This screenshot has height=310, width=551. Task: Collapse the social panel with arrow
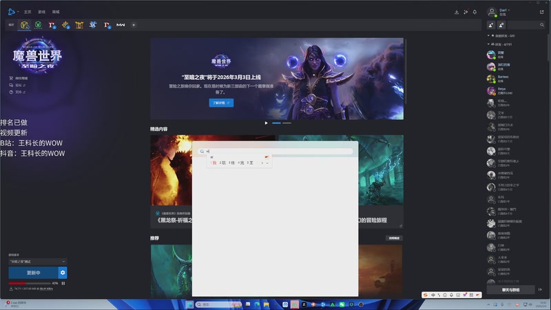(x=540, y=289)
